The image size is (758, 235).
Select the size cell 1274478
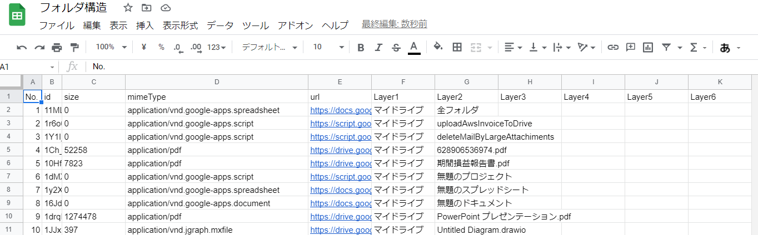pyautogui.click(x=93, y=216)
